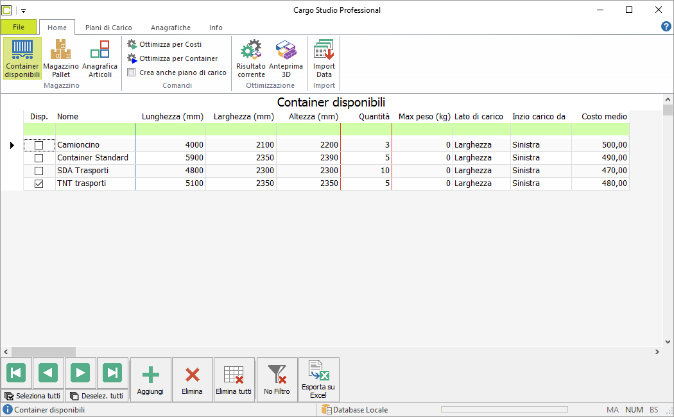Click the Seleziona tutti button
This screenshot has width=674, height=417.
click(x=33, y=396)
